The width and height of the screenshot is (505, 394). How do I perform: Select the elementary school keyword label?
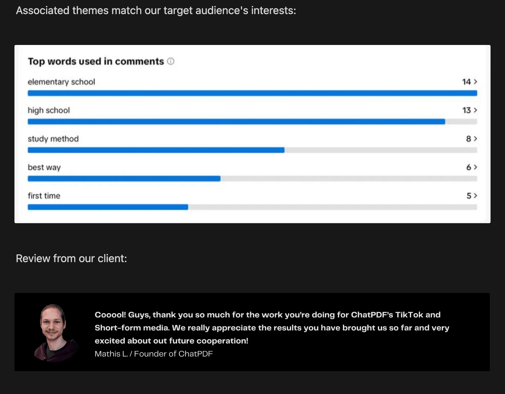62,82
